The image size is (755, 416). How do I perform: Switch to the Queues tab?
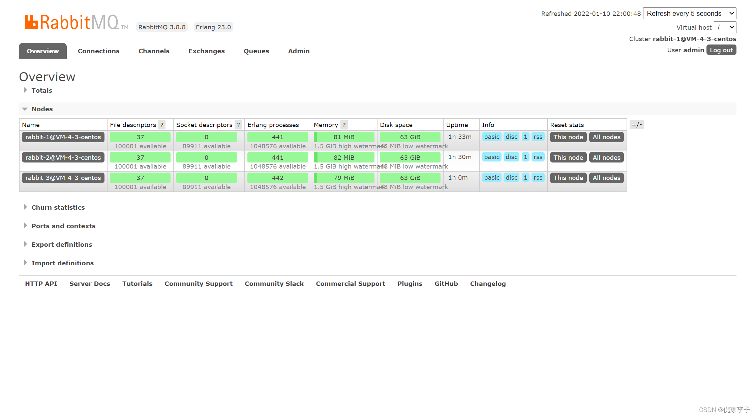pyautogui.click(x=256, y=51)
